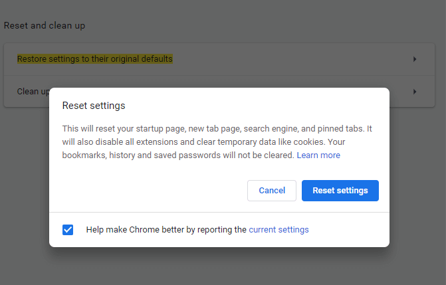446x285 pixels.
Task: Cancel the Reset settings dialog
Action: (272, 190)
